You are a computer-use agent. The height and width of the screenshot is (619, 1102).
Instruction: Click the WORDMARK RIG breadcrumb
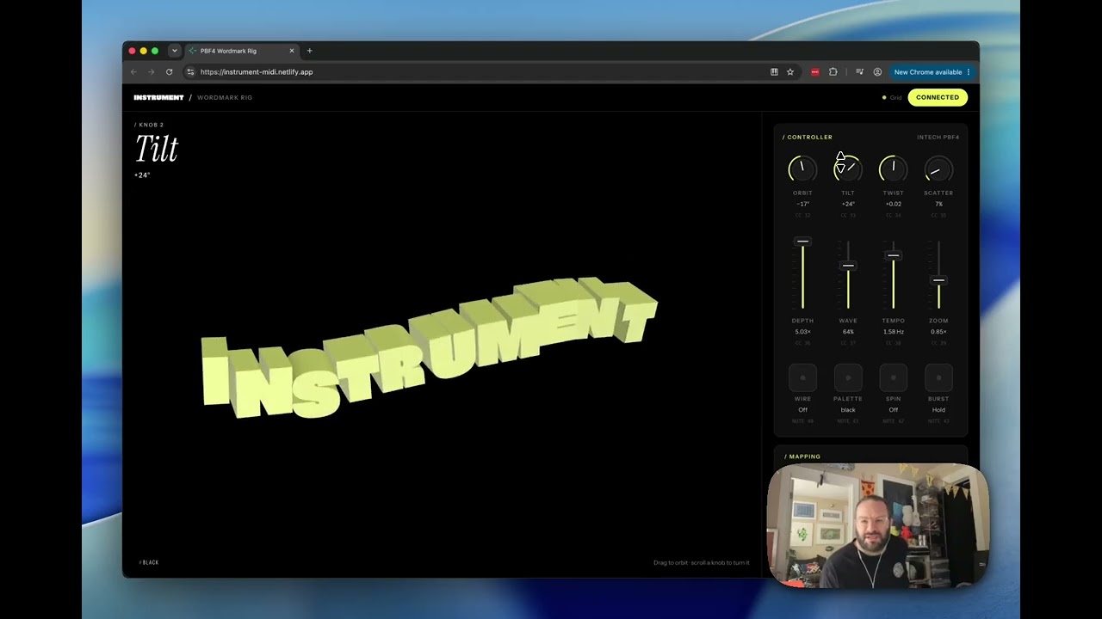(225, 97)
